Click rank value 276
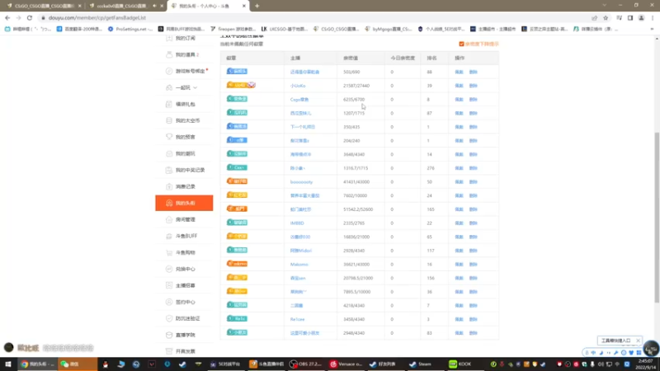 click(x=430, y=168)
